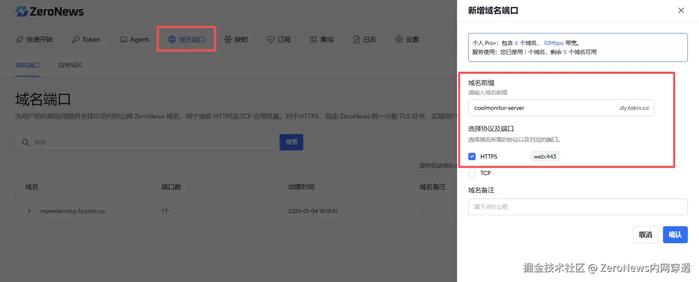
Task: Click the 域名备注 column header
Action: 433,187
